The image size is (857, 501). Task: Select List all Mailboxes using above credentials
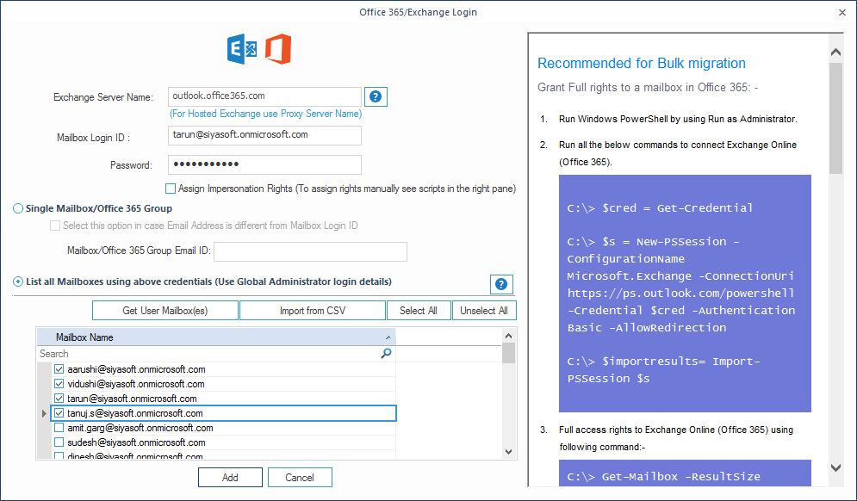(x=18, y=281)
